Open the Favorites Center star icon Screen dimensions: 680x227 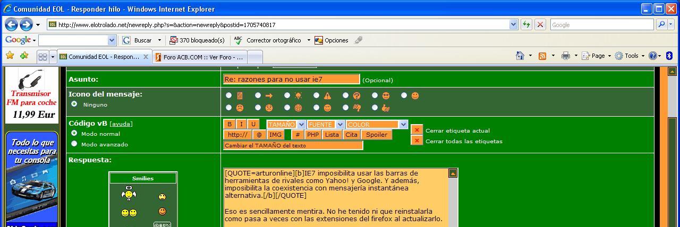tap(10, 56)
